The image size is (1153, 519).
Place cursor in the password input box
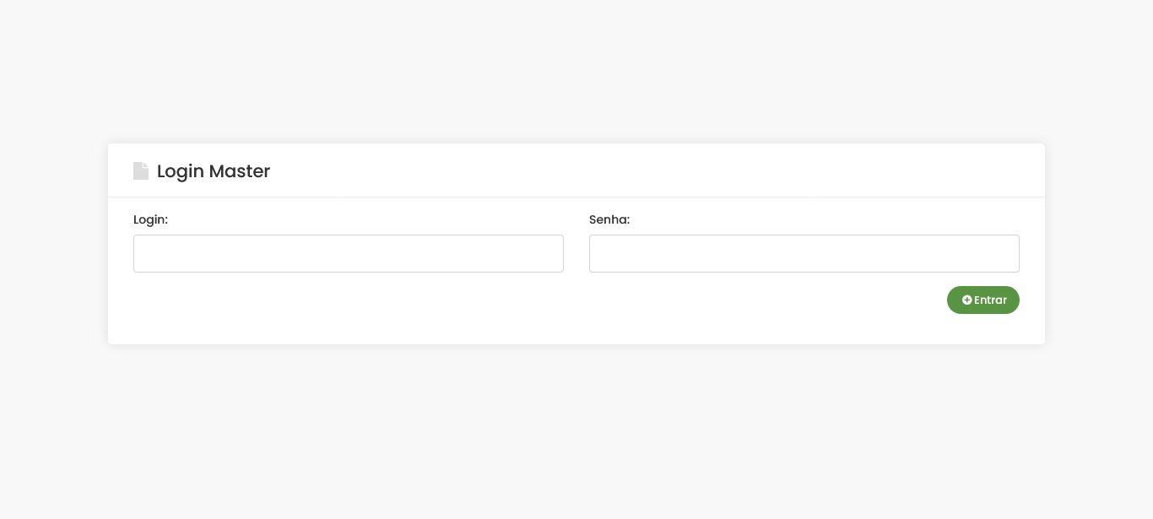pyautogui.click(x=804, y=253)
